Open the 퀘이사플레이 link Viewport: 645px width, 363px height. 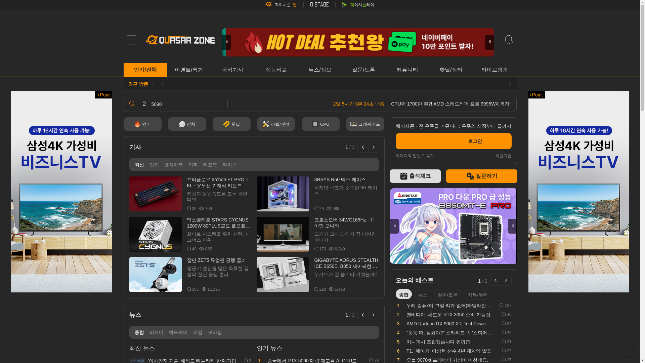(x=358, y=5)
